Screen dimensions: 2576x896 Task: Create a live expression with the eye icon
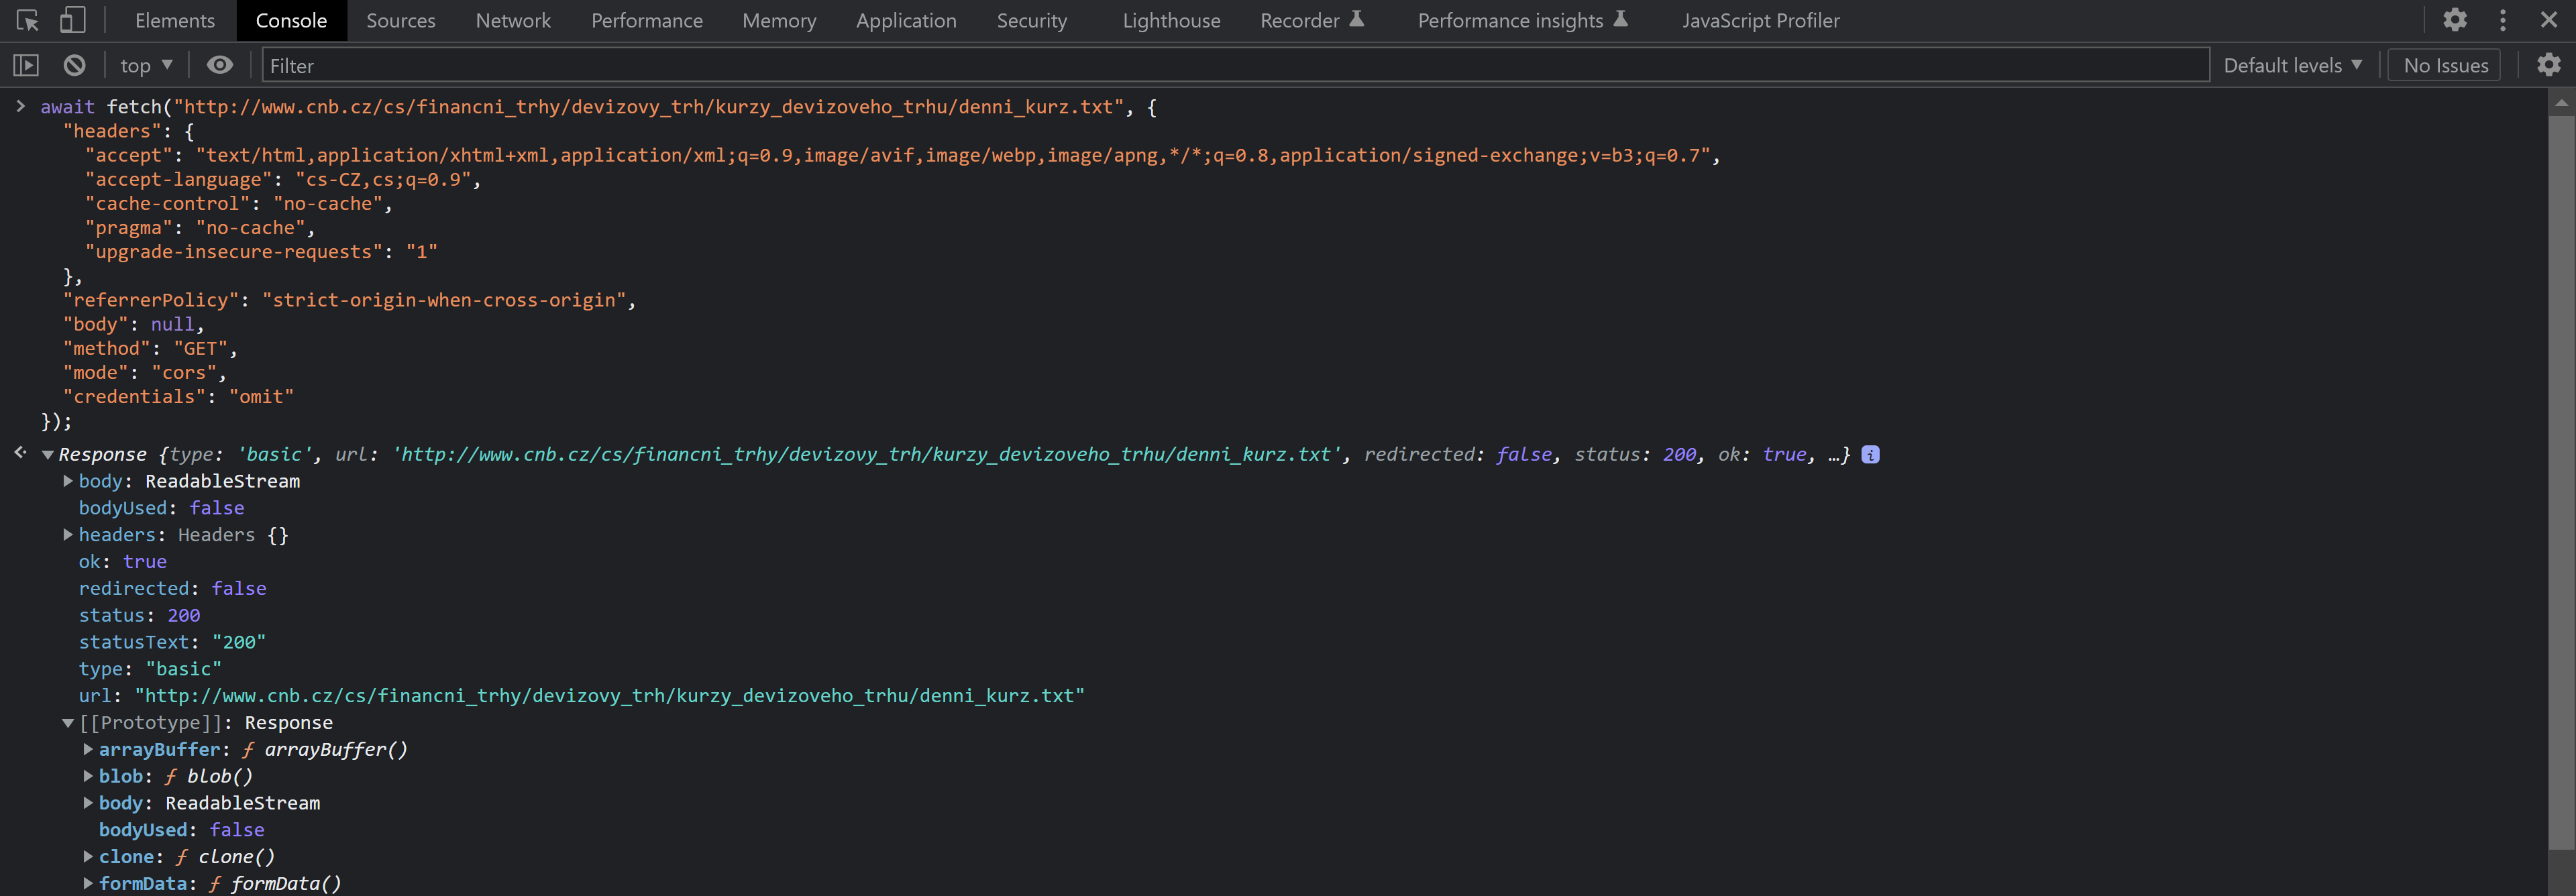(x=219, y=64)
